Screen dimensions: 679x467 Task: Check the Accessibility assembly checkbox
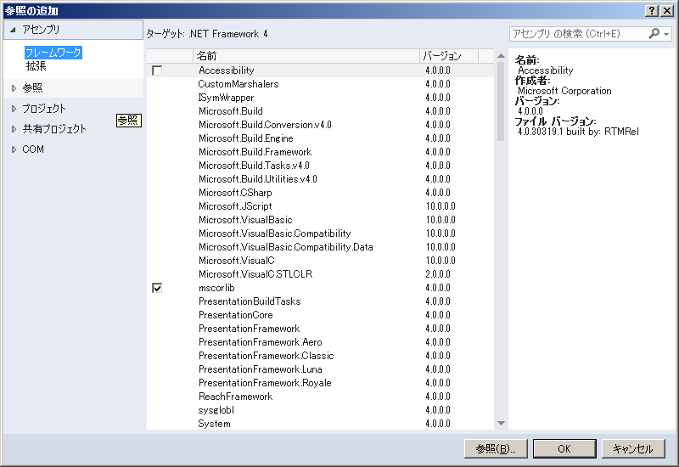click(x=157, y=70)
